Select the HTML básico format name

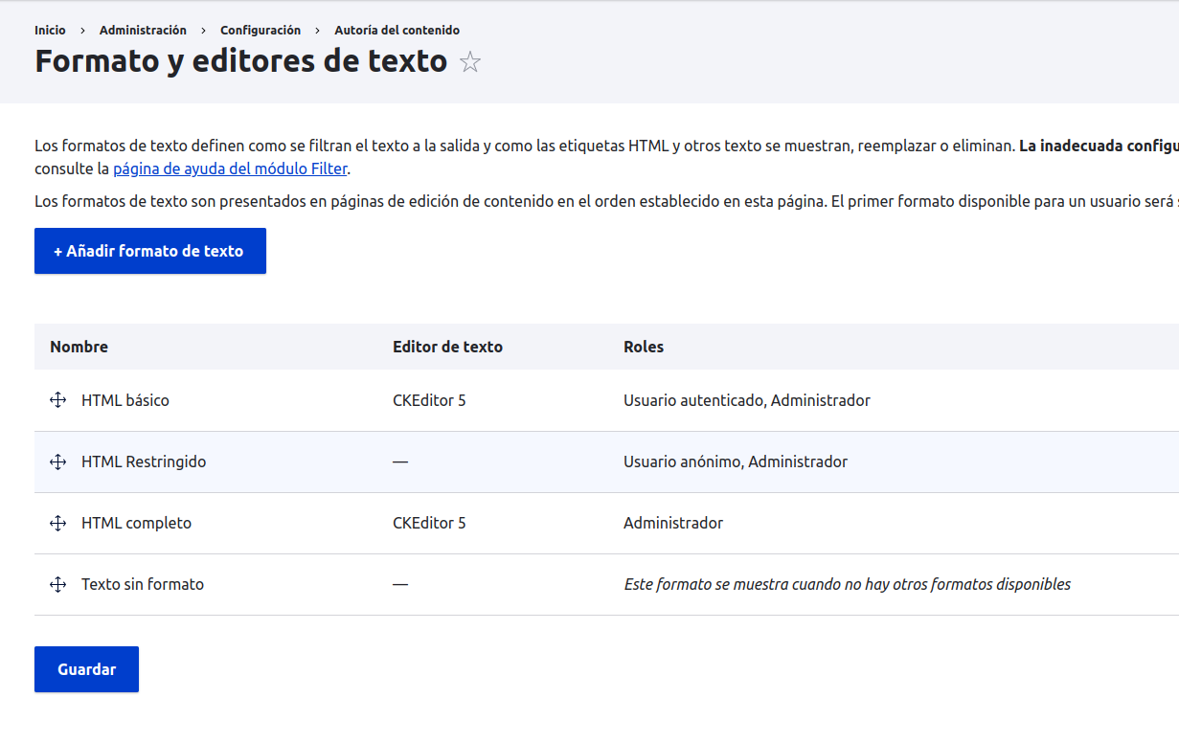(x=125, y=400)
